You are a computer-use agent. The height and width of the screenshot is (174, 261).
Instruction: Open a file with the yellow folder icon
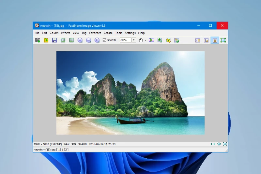click(46, 40)
